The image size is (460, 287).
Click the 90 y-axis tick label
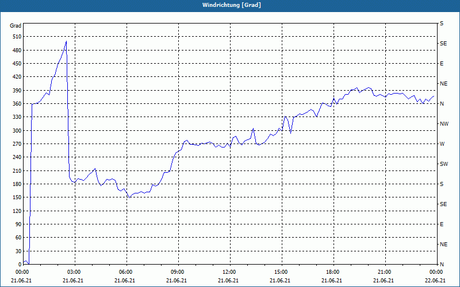tap(18, 224)
